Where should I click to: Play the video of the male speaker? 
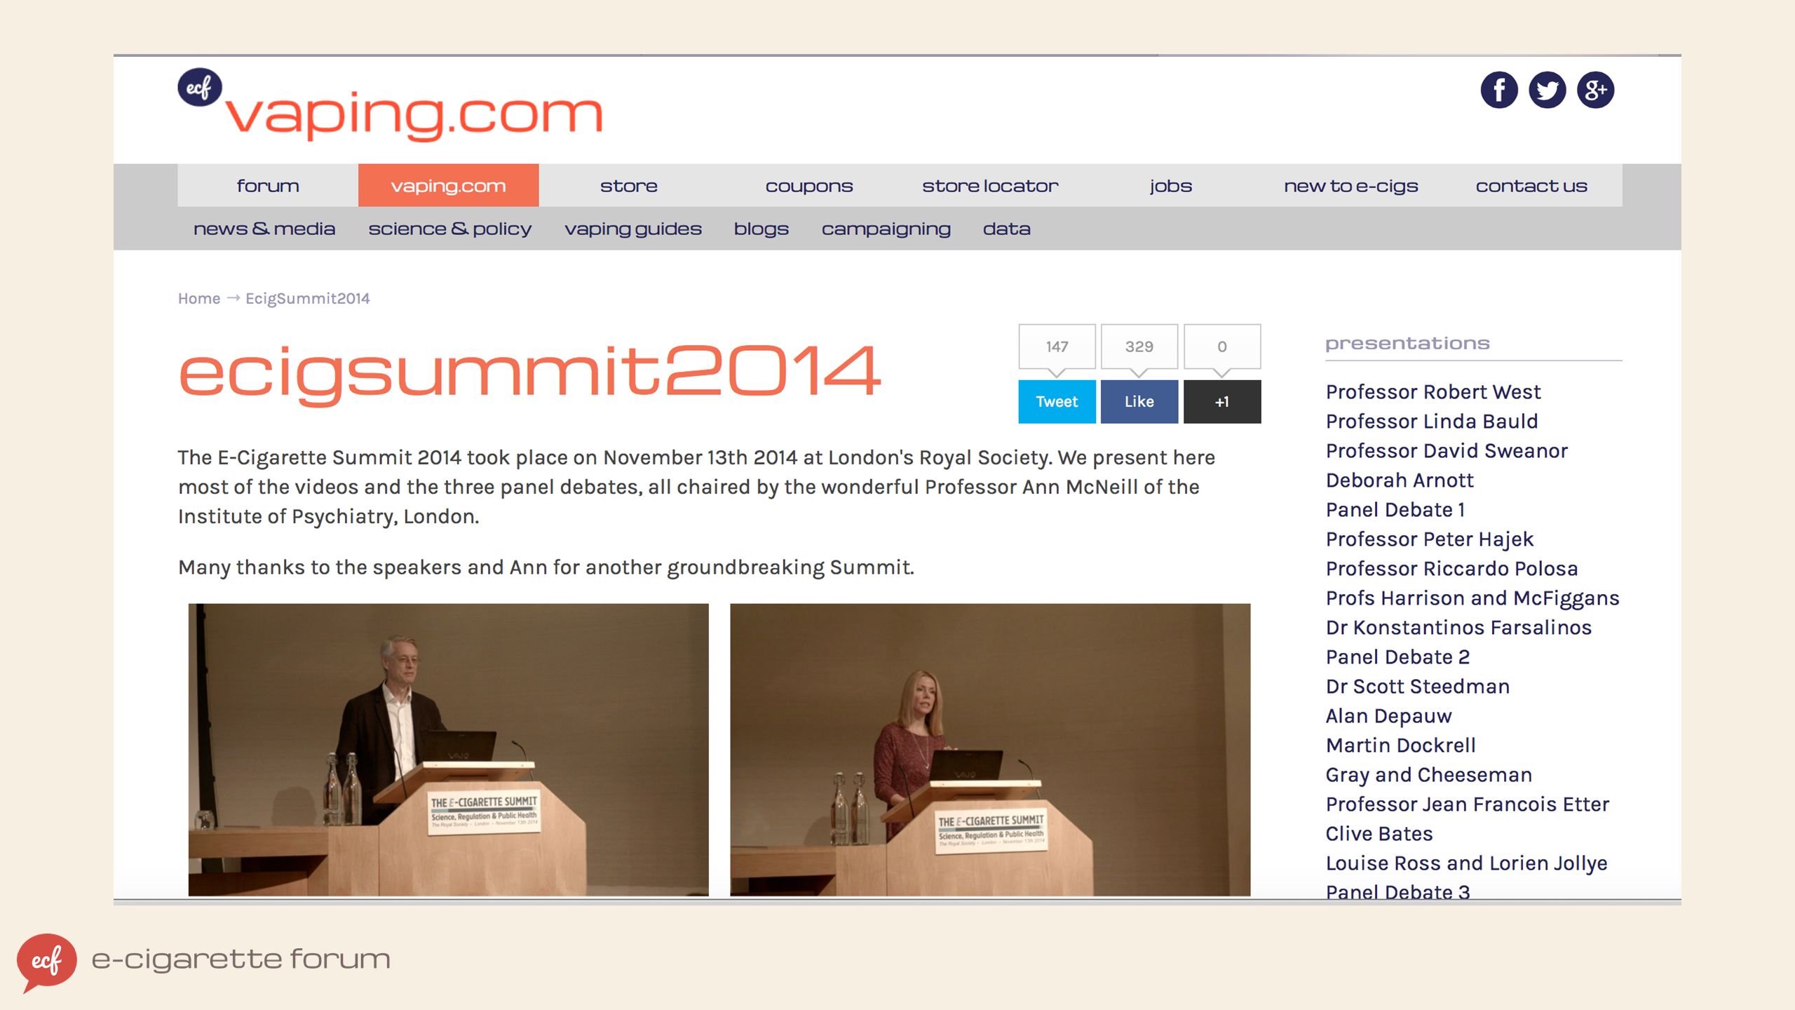point(449,749)
